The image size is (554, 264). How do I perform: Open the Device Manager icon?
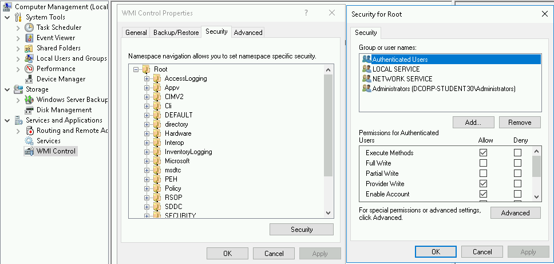coord(29,79)
